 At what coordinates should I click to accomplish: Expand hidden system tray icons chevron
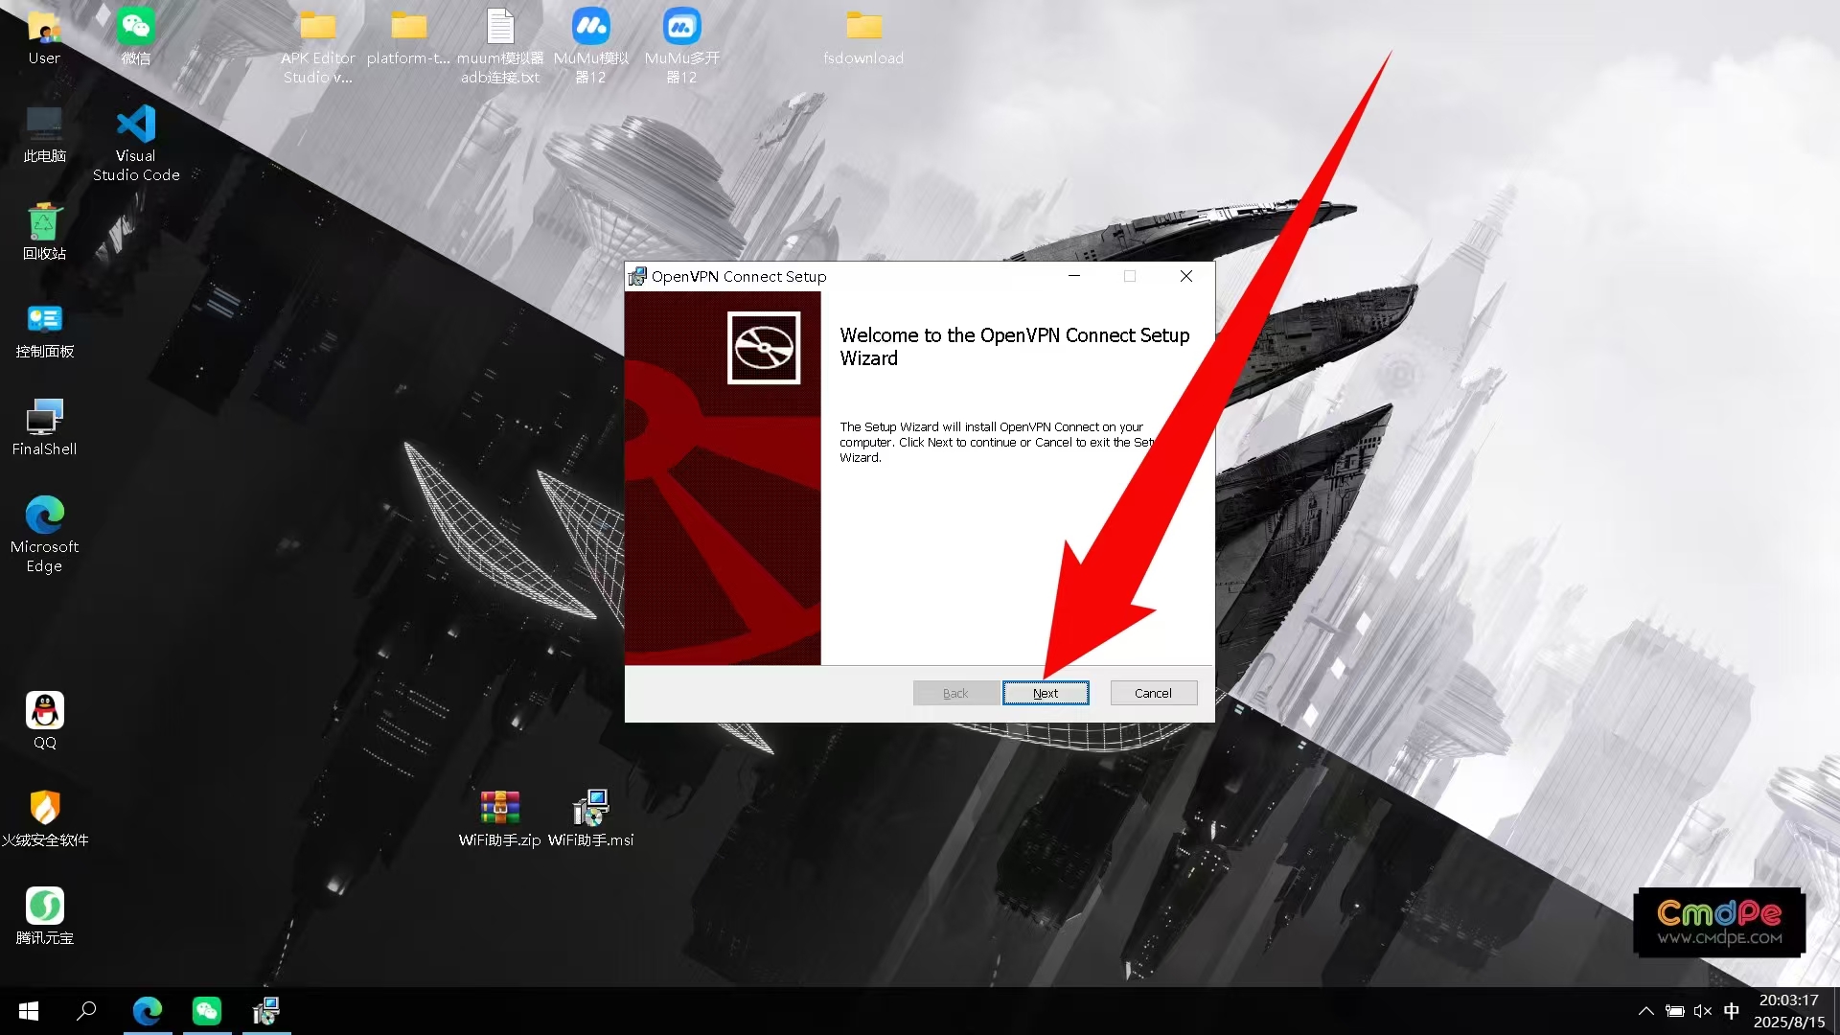(1645, 1011)
